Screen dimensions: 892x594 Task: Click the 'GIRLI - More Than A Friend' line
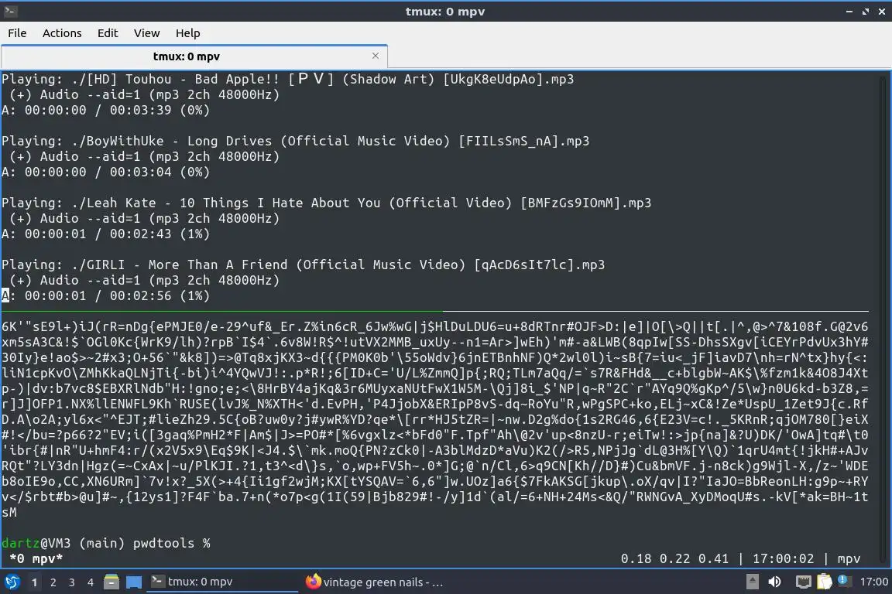303,265
